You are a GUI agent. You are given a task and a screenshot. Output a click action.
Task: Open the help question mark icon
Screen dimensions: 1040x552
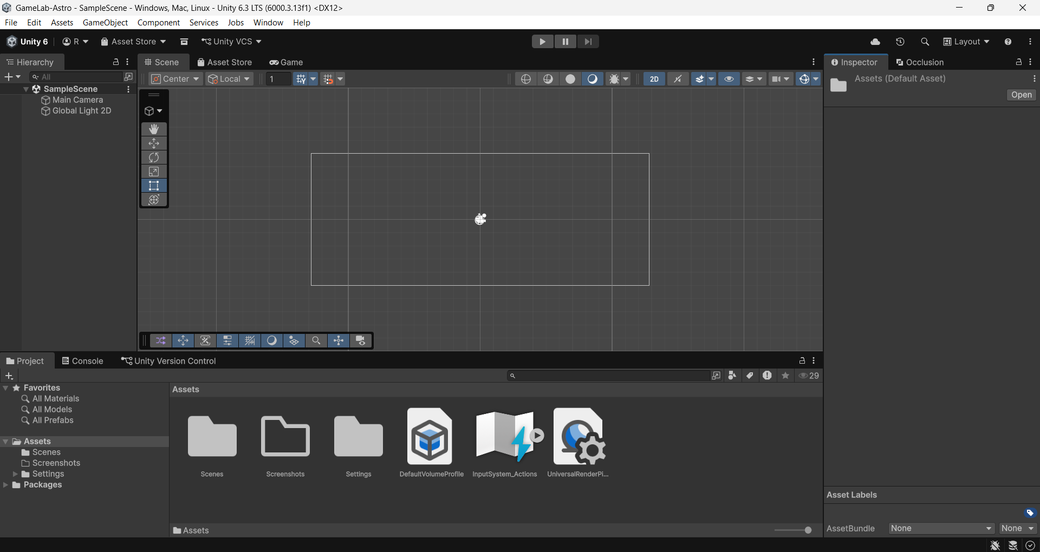pyautogui.click(x=1008, y=42)
